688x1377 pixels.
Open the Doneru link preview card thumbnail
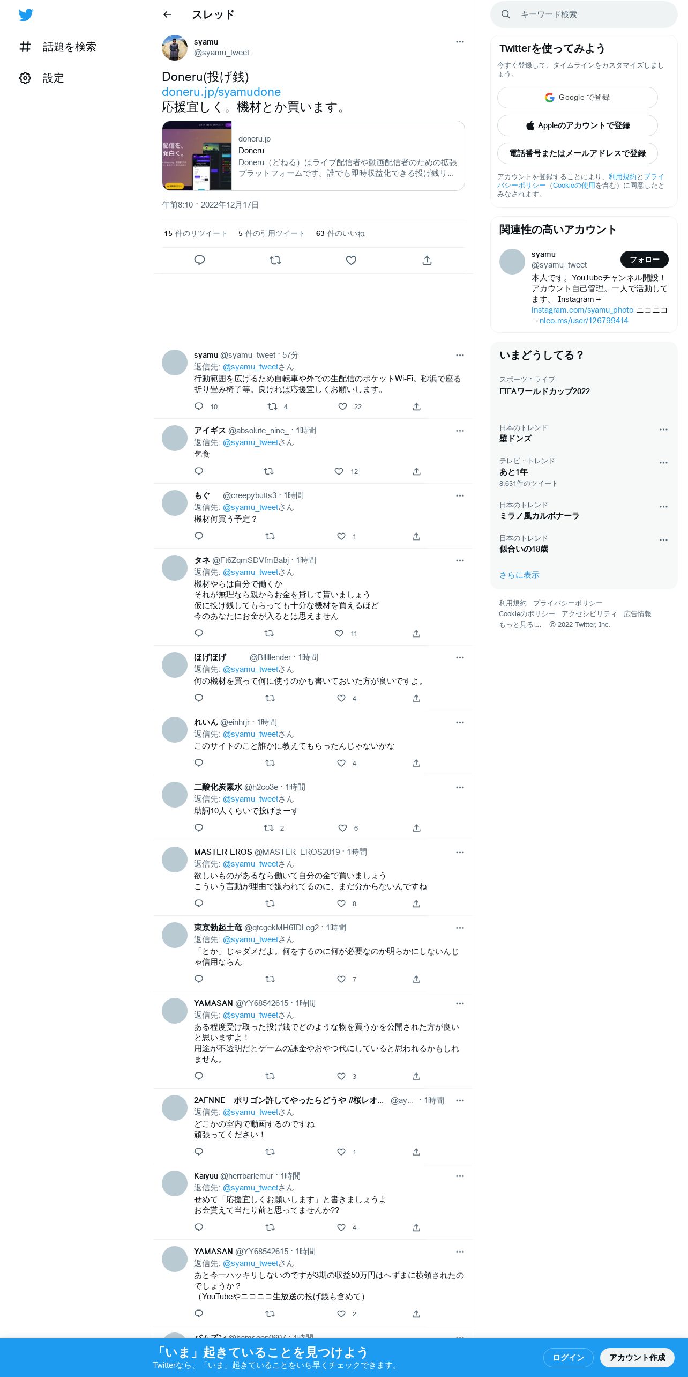pyautogui.click(x=197, y=156)
